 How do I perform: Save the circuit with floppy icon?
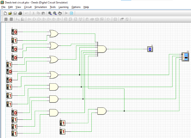pos(15,13)
